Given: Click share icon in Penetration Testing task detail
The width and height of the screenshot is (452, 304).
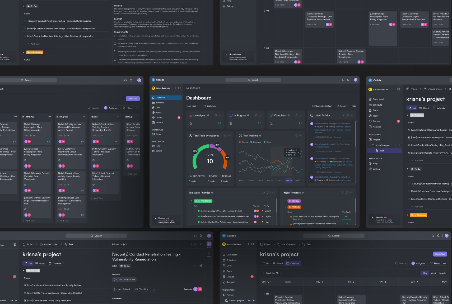Looking at the screenshot, I should click(201, 266).
